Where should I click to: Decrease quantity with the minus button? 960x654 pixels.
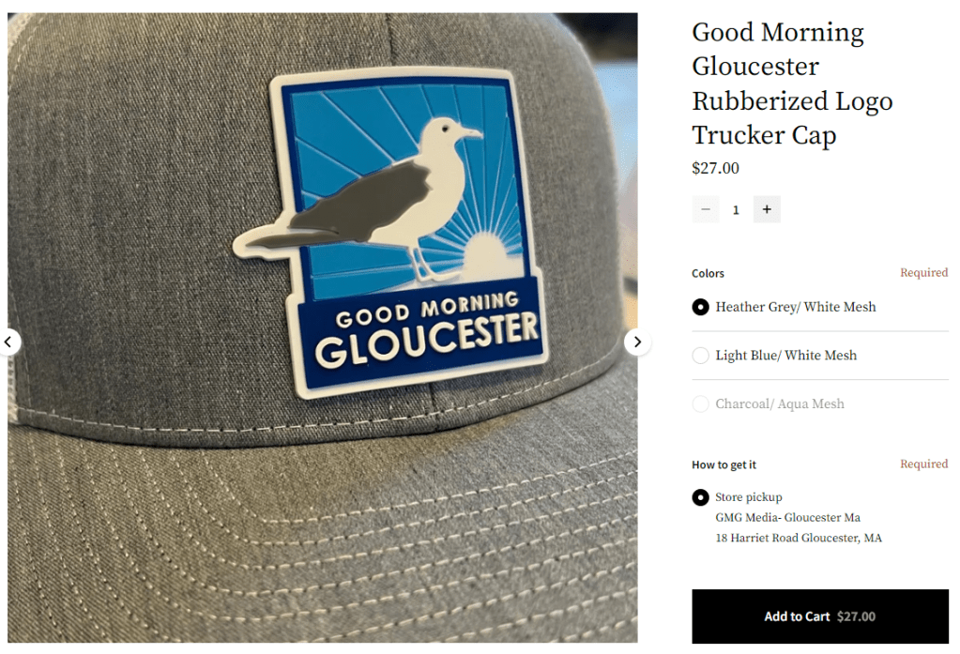pos(706,209)
